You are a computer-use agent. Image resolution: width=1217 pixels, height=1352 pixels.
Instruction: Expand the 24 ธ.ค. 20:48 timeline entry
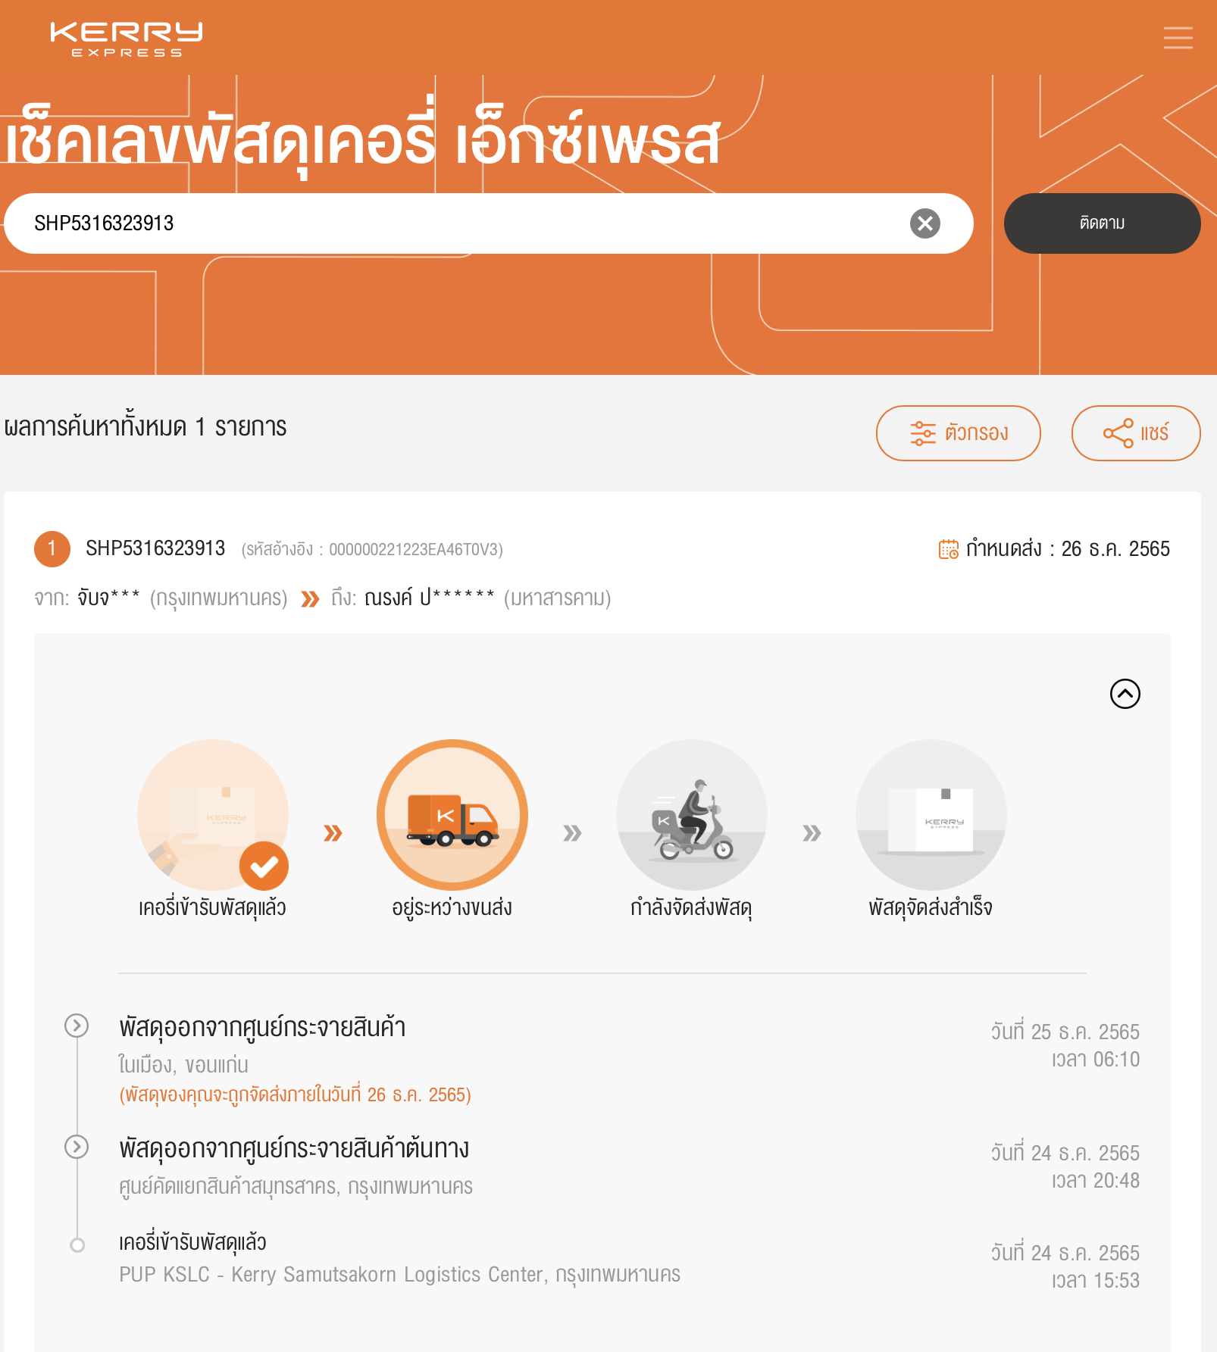[77, 1147]
